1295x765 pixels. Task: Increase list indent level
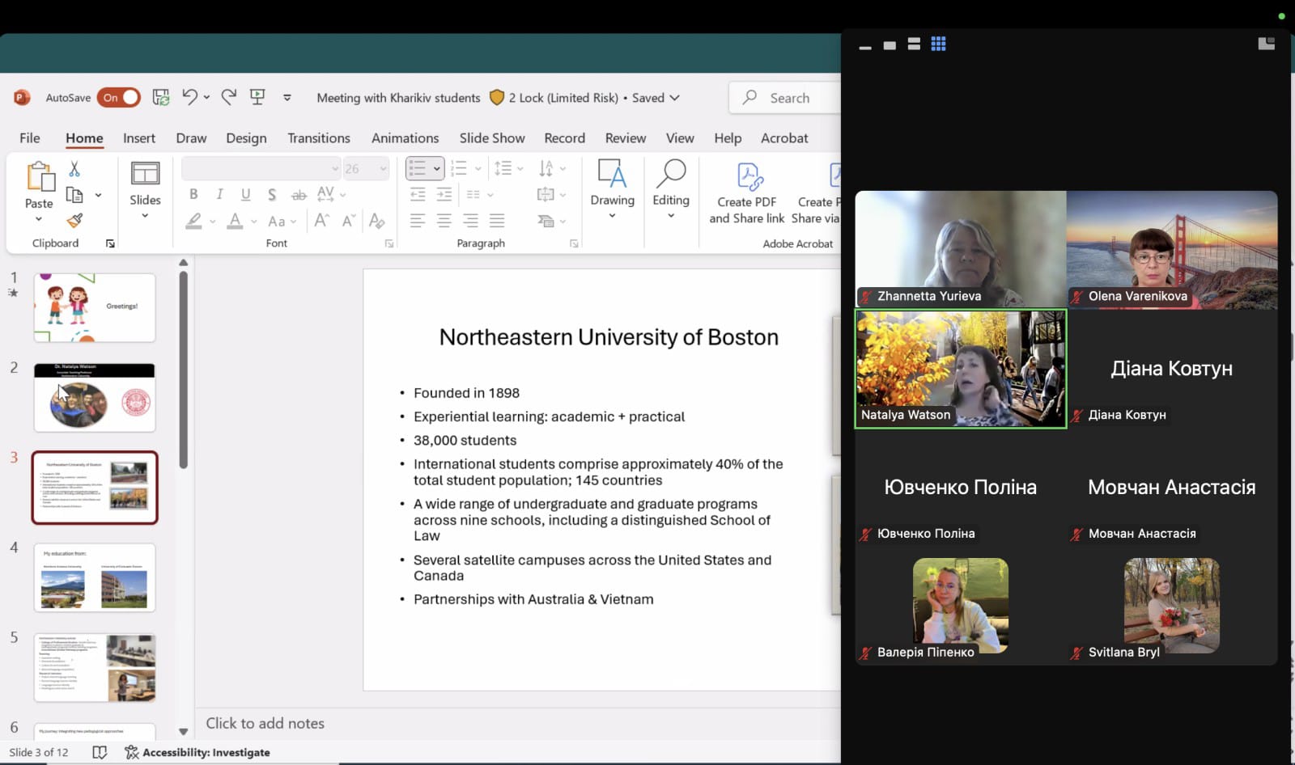click(x=444, y=194)
